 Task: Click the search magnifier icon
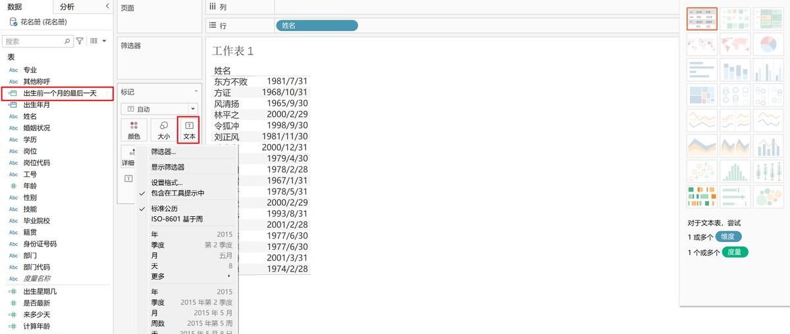tap(67, 41)
